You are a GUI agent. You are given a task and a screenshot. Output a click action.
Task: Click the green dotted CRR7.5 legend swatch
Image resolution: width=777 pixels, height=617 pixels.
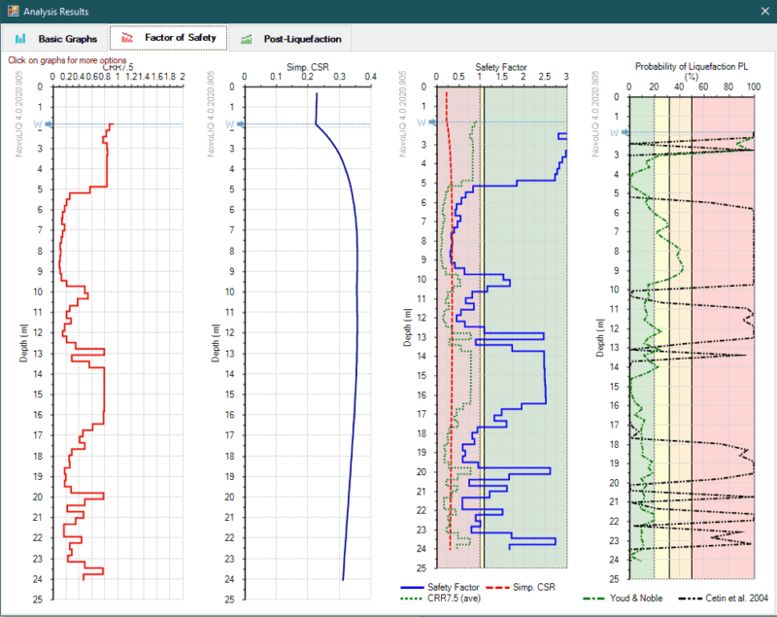coord(412,599)
